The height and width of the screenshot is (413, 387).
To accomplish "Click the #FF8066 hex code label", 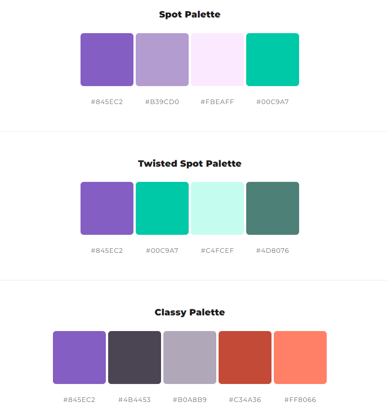I will click(300, 400).
